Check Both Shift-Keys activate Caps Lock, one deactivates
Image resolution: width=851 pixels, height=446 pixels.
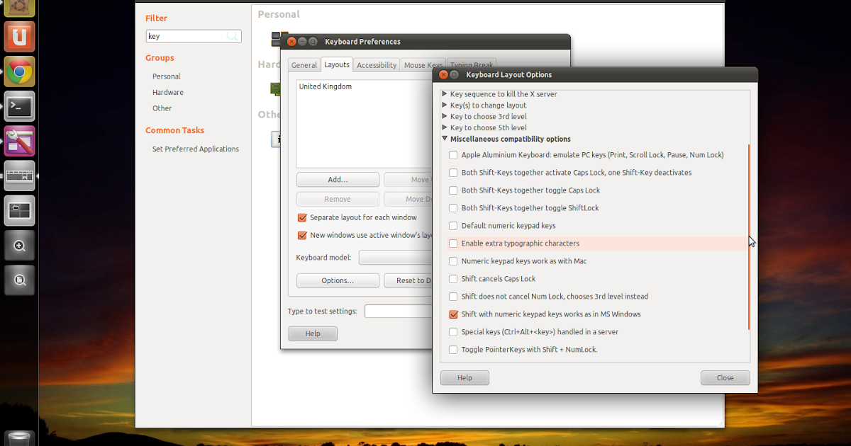[453, 173]
